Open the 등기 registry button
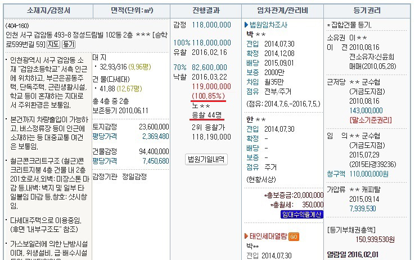 tap(69, 44)
